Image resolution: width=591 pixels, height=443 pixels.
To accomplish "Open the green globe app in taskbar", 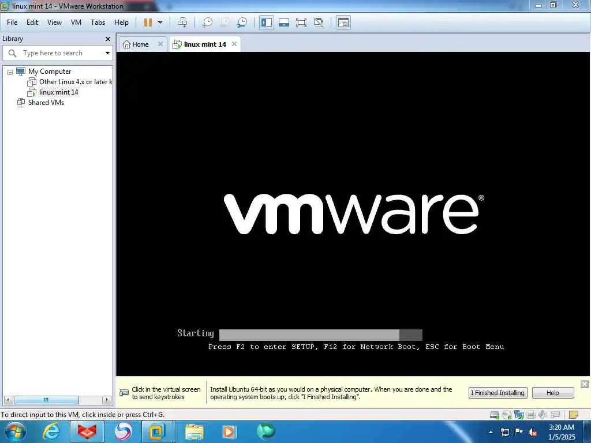I will tap(265, 431).
